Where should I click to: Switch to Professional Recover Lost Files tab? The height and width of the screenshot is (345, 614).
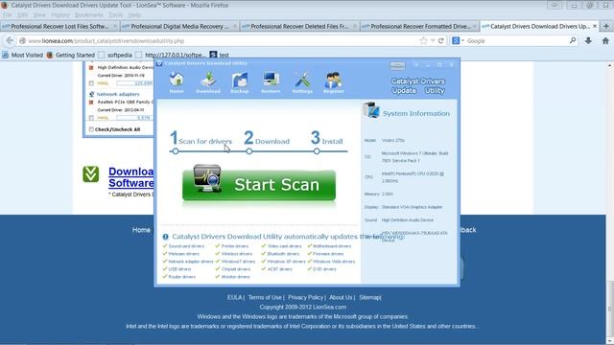59,26
